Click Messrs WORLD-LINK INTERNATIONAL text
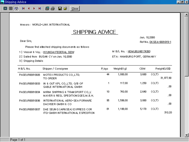 (x=45, y=25)
